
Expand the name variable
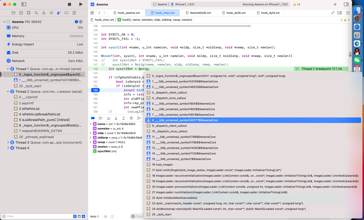[x=90, y=124]
